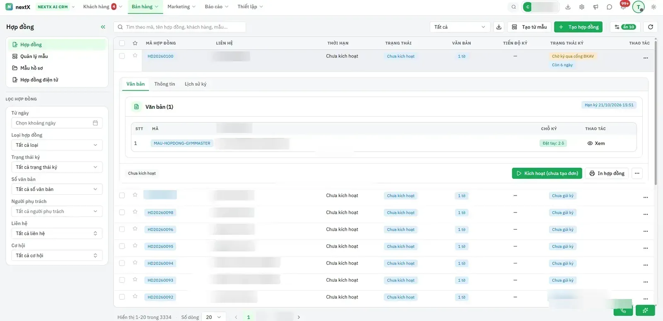
Task: Open Bán hàng top menu
Action: point(145,7)
